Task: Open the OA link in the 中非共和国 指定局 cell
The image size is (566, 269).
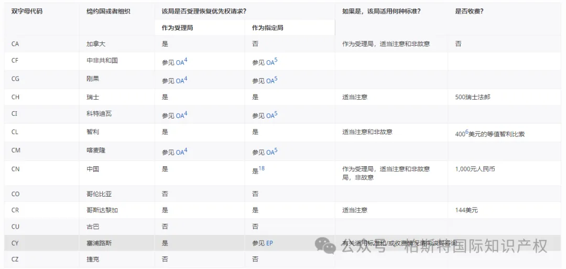Action: pyautogui.click(x=270, y=62)
